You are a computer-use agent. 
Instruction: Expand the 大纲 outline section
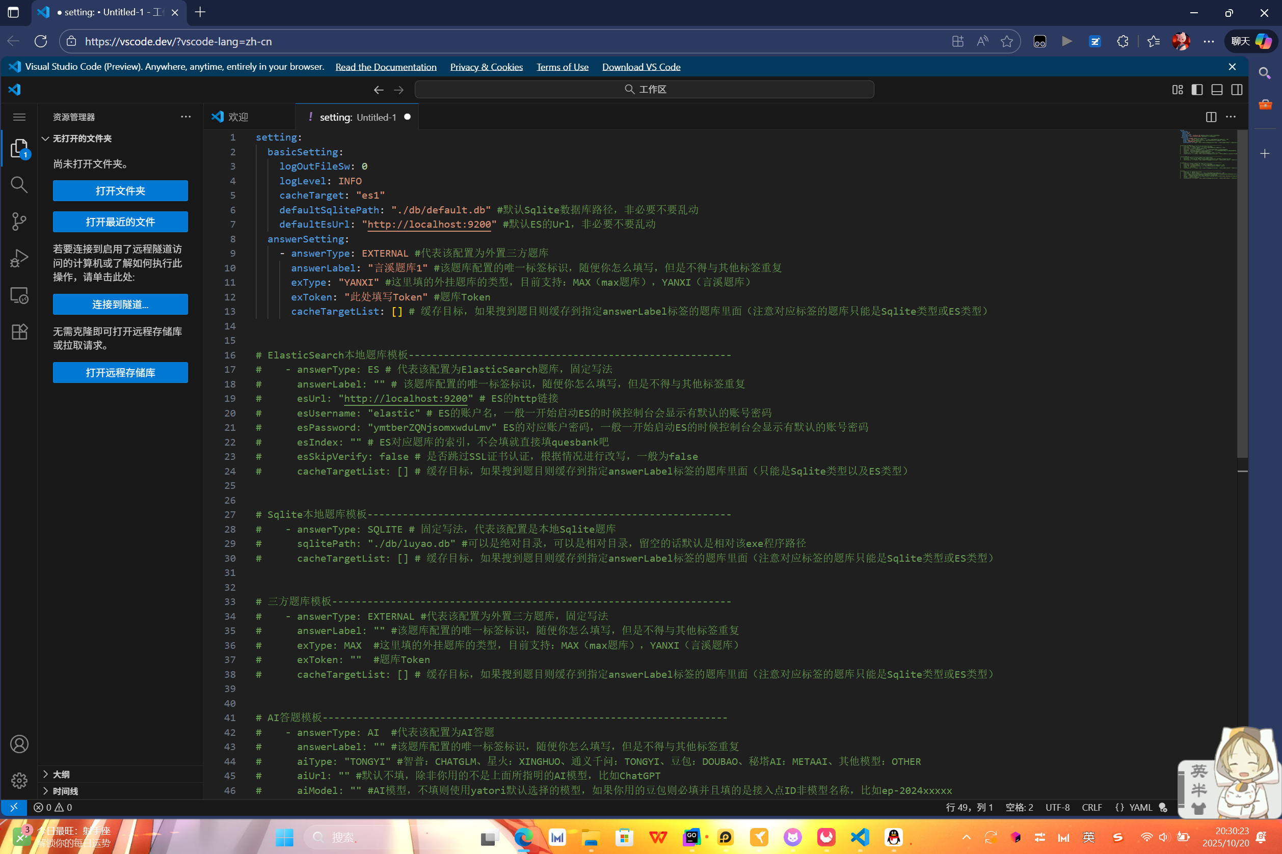(x=61, y=774)
